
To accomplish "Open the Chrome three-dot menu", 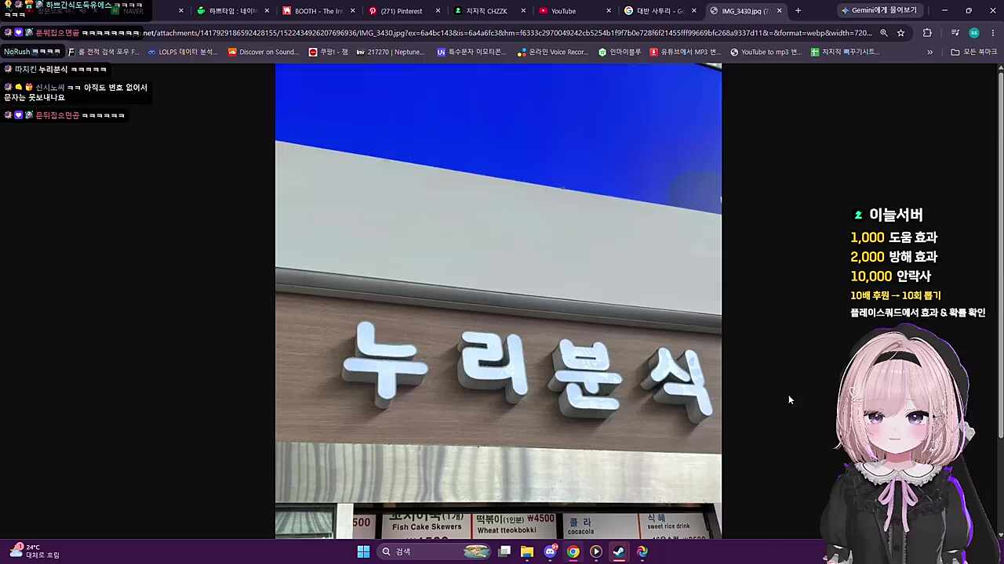I will click(993, 33).
